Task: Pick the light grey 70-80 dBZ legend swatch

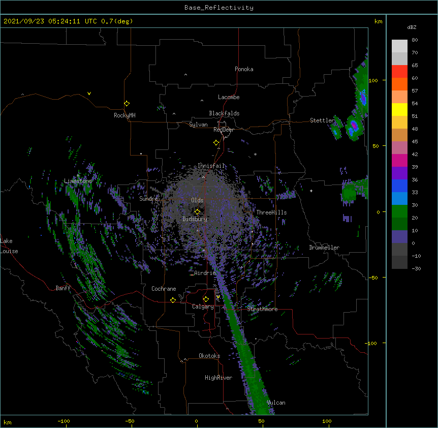Action: (x=399, y=46)
